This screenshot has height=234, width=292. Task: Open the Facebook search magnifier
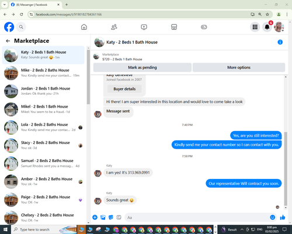[21, 27]
